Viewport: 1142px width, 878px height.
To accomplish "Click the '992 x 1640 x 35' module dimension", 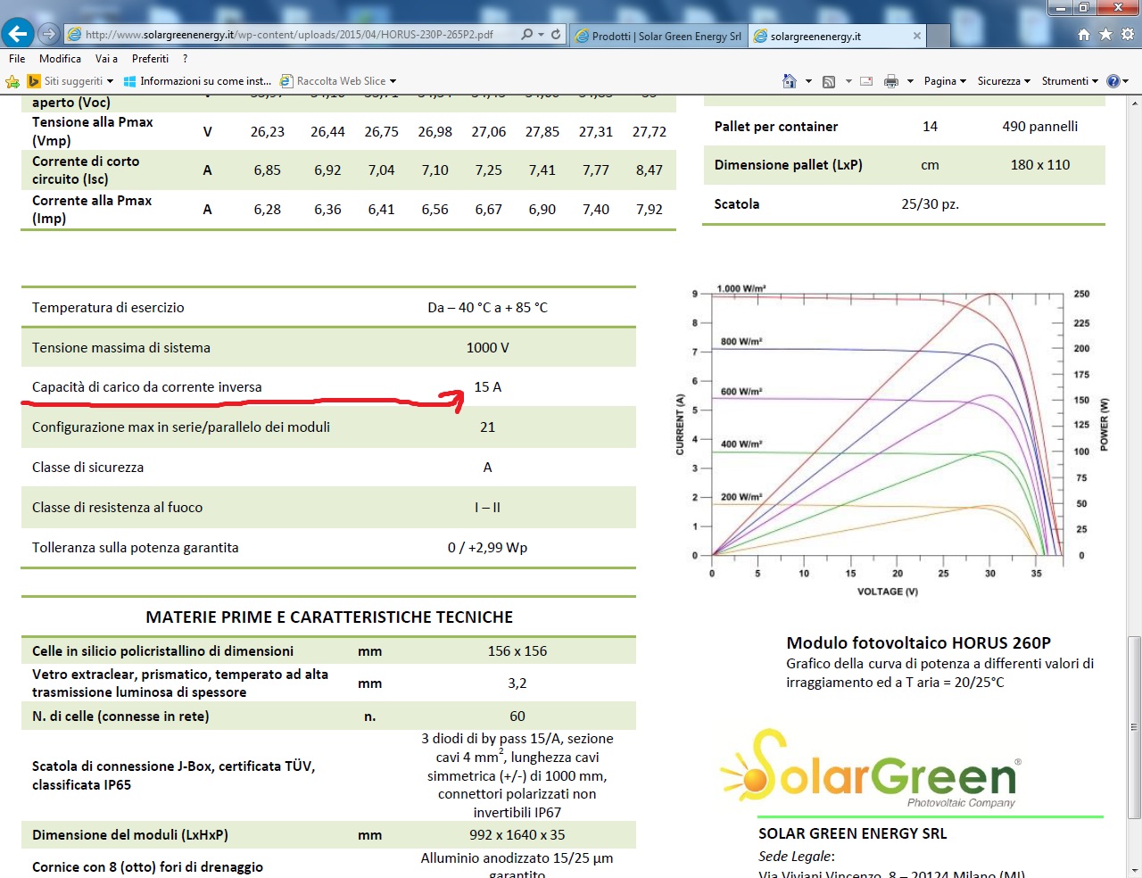I will tap(517, 835).
